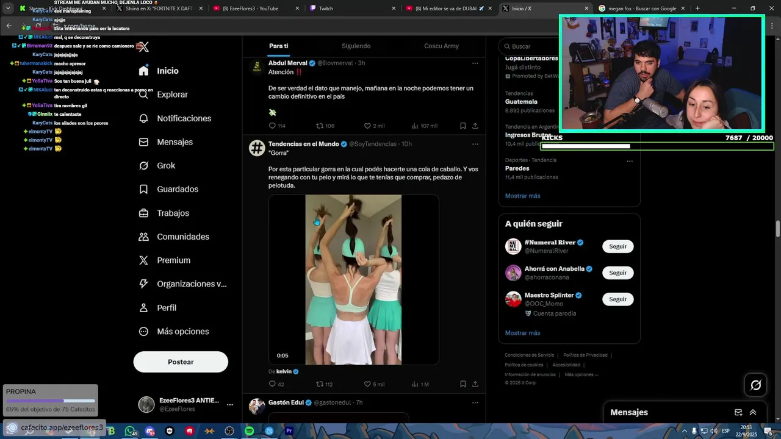Open the Perfil person icon
This screenshot has width=781, height=439.
click(143, 308)
